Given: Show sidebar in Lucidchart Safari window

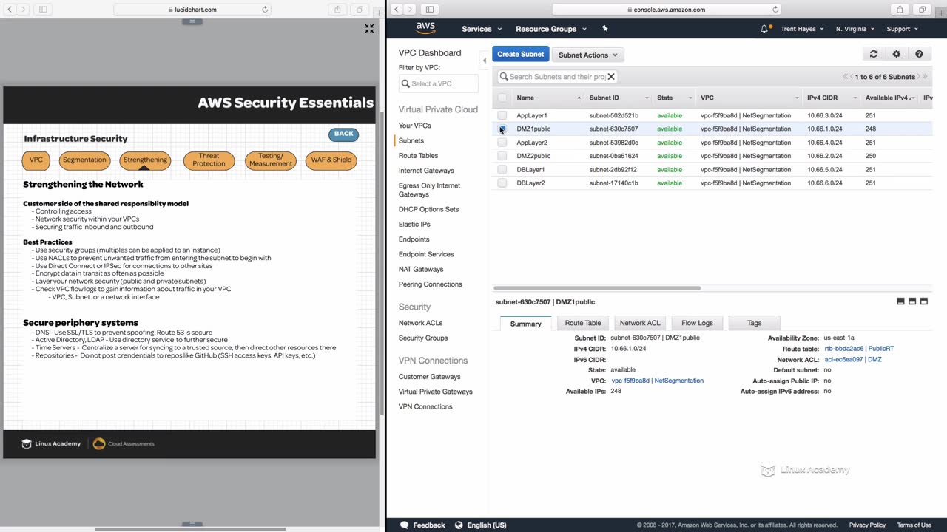Looking at the screenshot, I should [x=43, y=10].
